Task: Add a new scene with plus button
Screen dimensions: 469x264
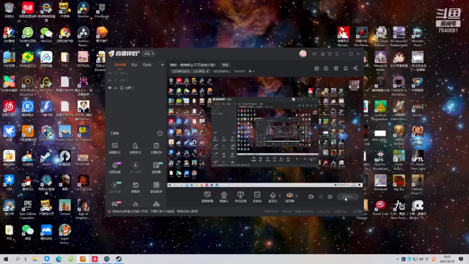Action: pos(162,65)
